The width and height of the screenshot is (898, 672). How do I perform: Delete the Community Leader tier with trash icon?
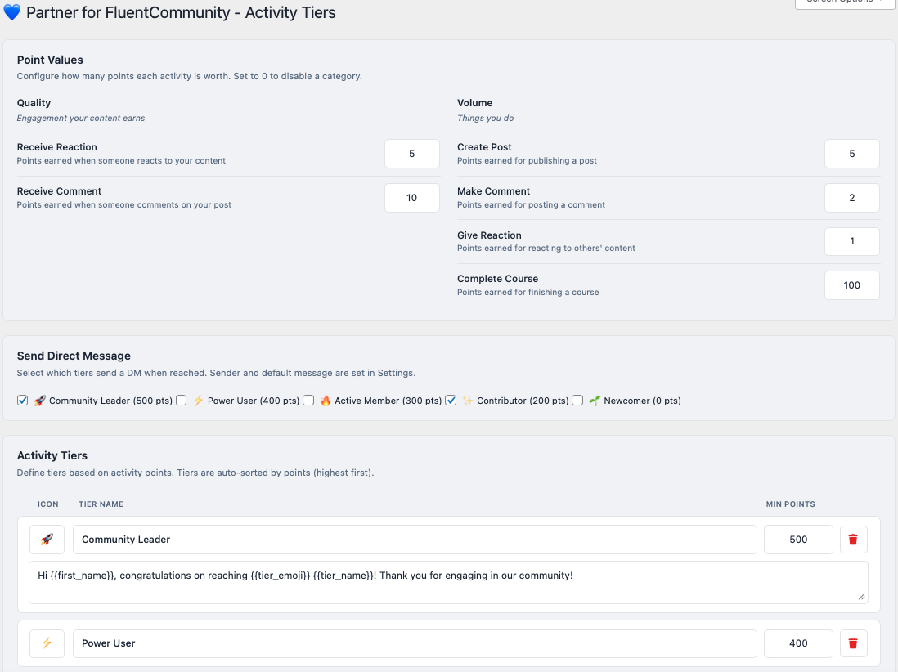[x=853, y=540]
